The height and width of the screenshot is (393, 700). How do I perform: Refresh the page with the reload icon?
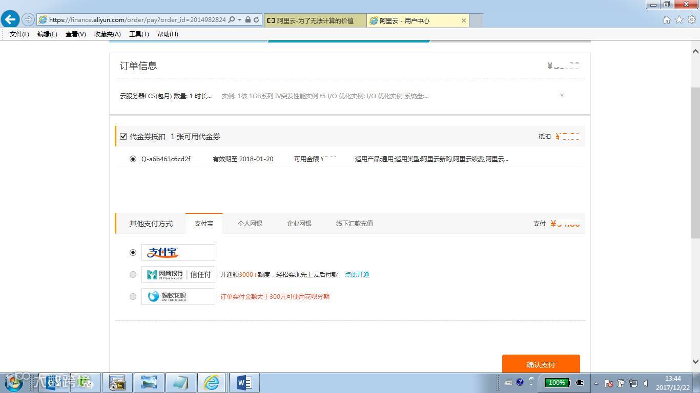(257, 20)
